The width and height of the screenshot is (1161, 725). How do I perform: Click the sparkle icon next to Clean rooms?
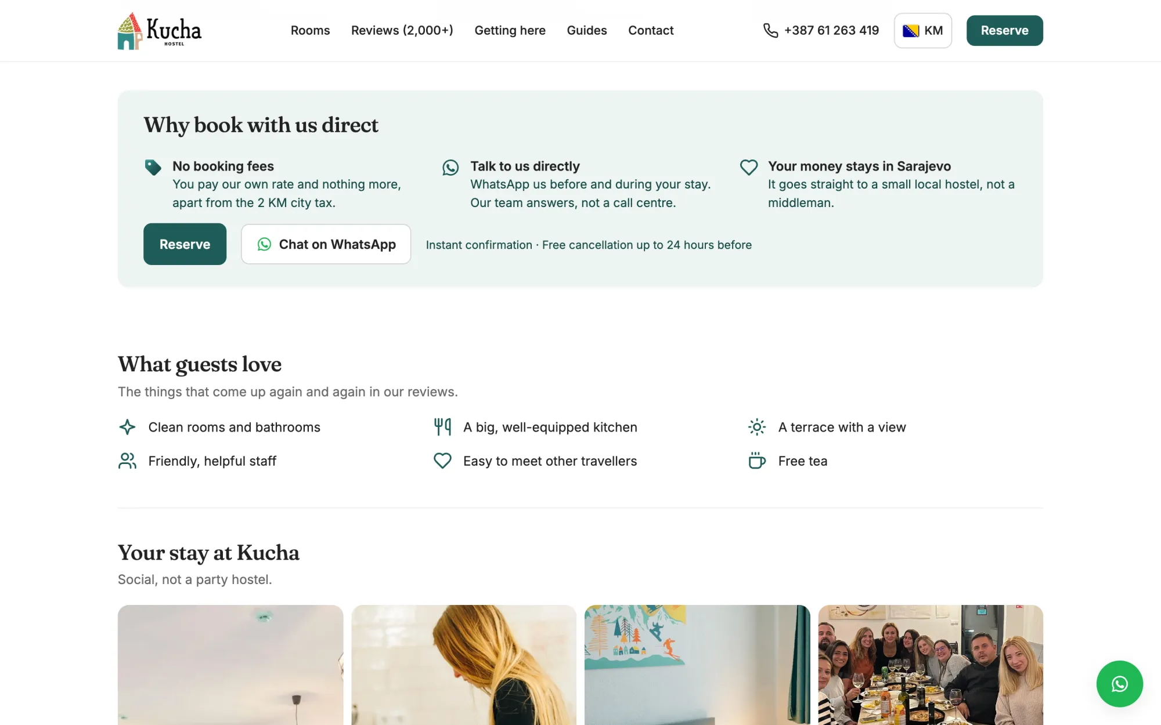click(127, 427)
